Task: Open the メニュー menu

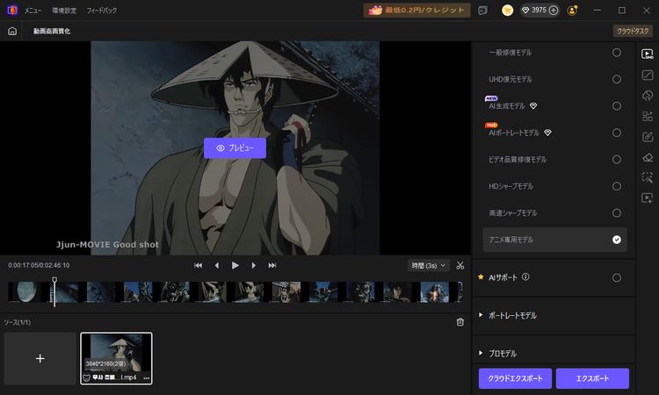Action: 33,11
